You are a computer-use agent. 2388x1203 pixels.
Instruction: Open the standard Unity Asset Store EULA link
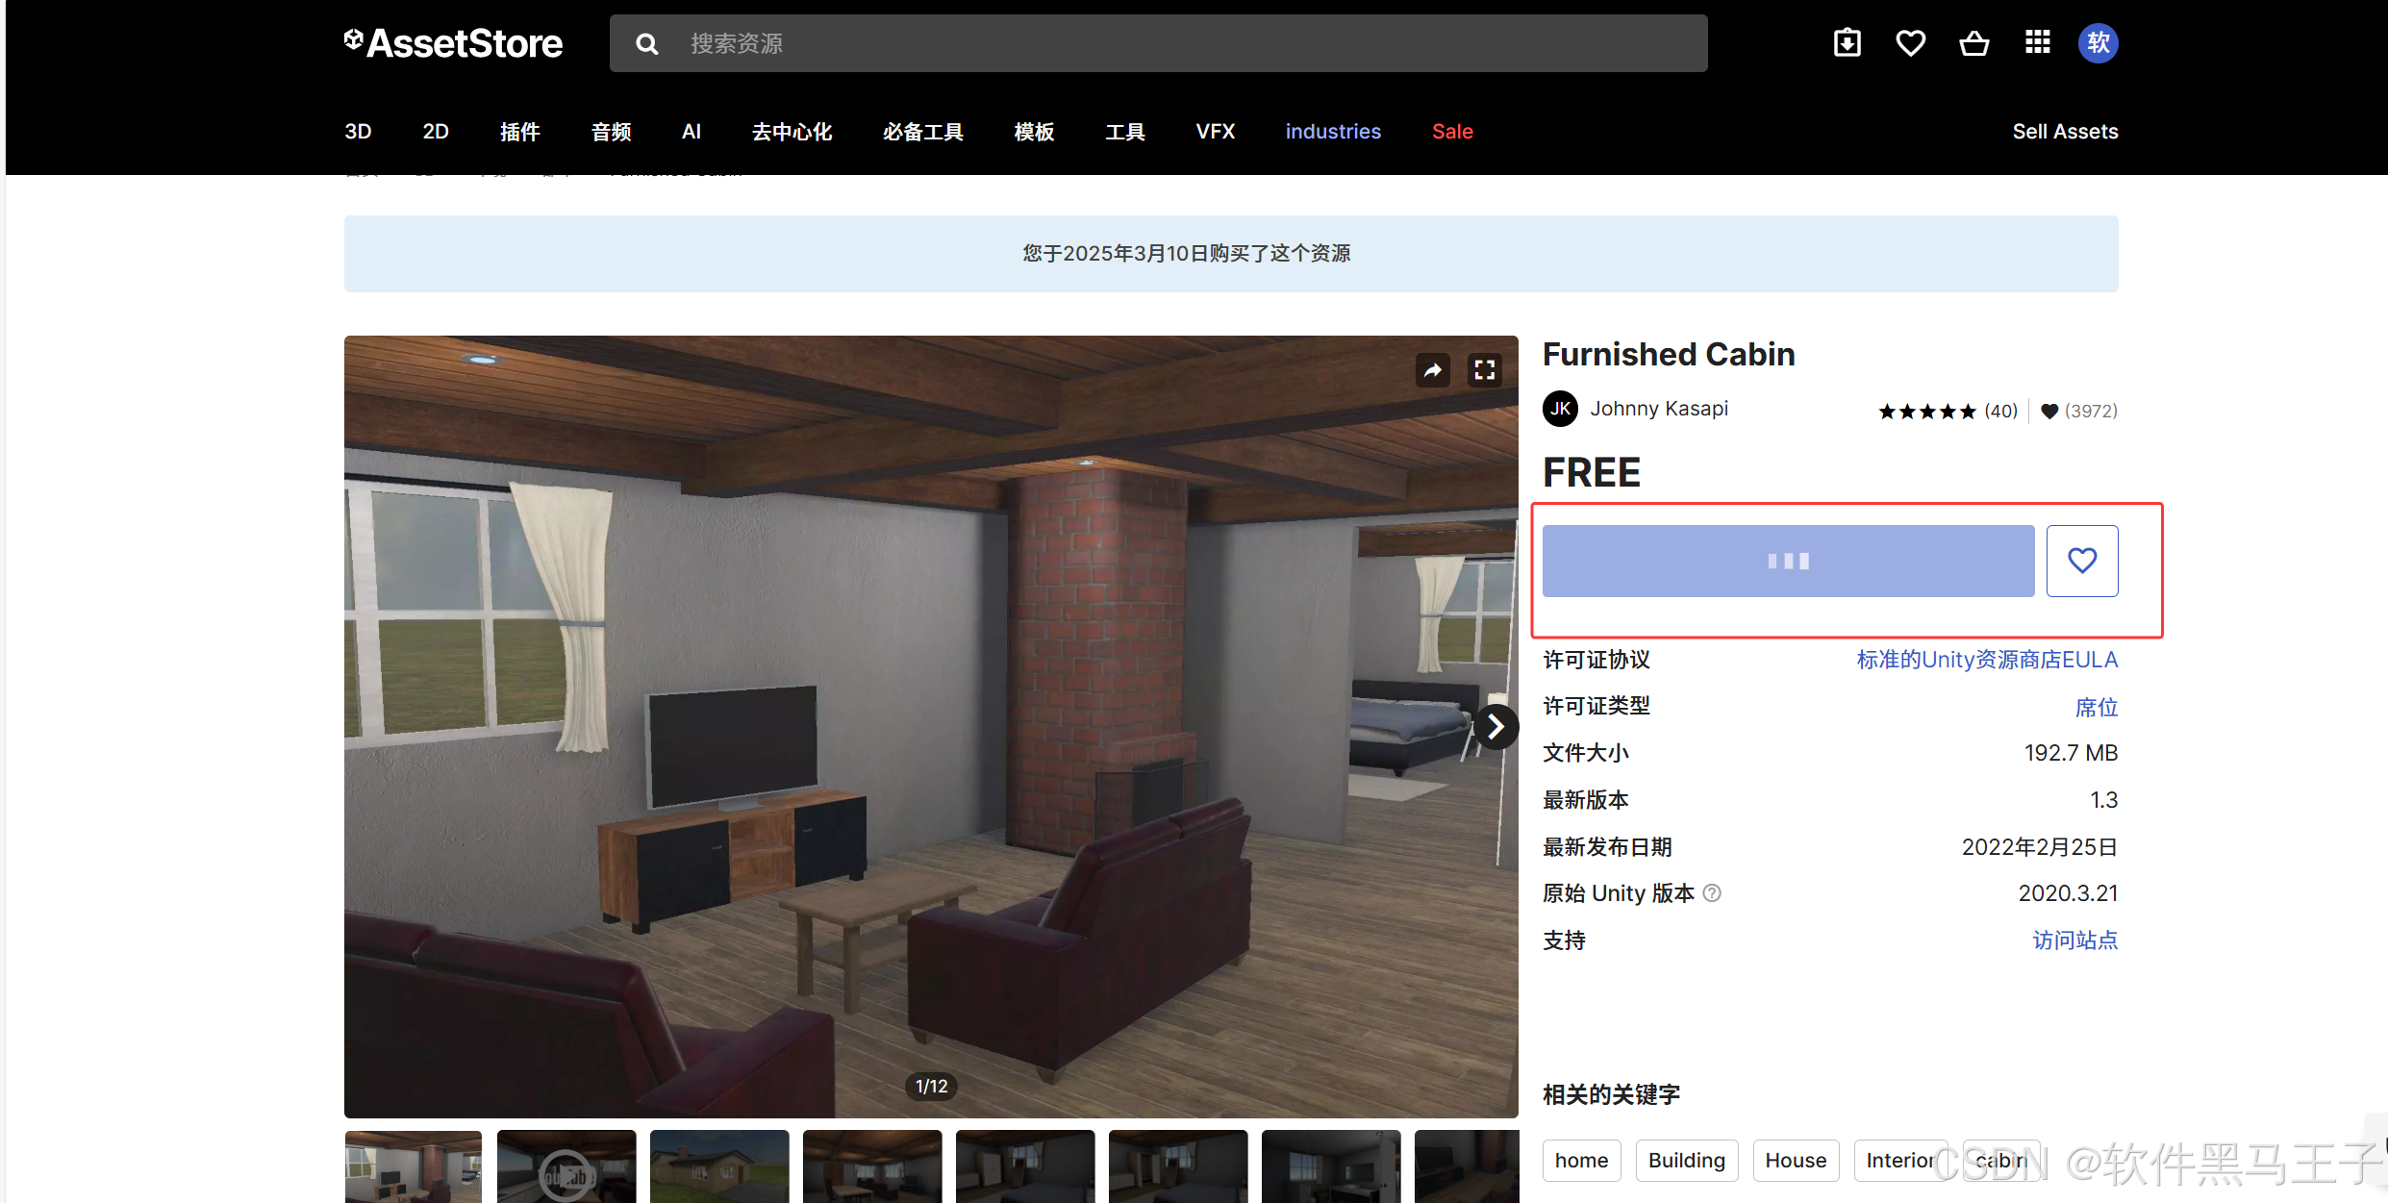click(x=1986, y=660)
